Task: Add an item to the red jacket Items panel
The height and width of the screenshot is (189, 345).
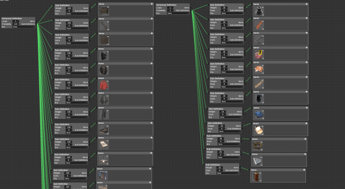Action: coord(151,78)
